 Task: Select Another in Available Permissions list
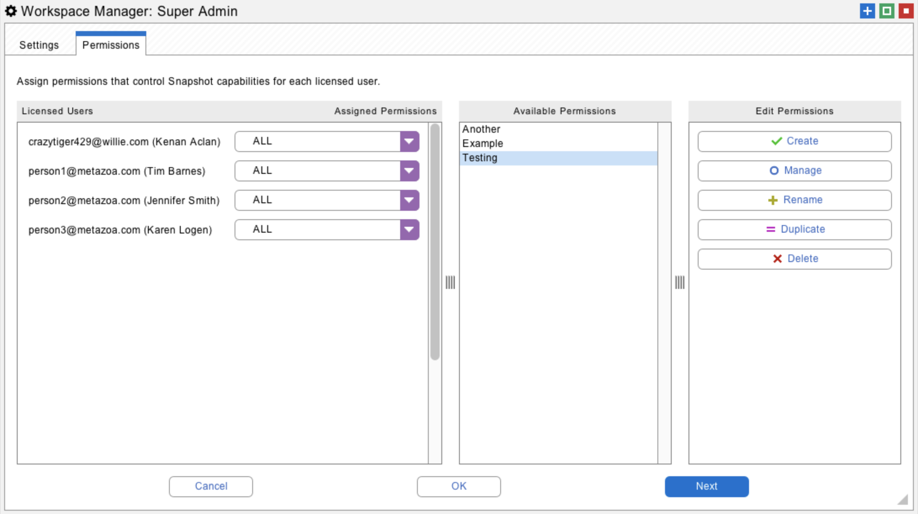(481, 129)
